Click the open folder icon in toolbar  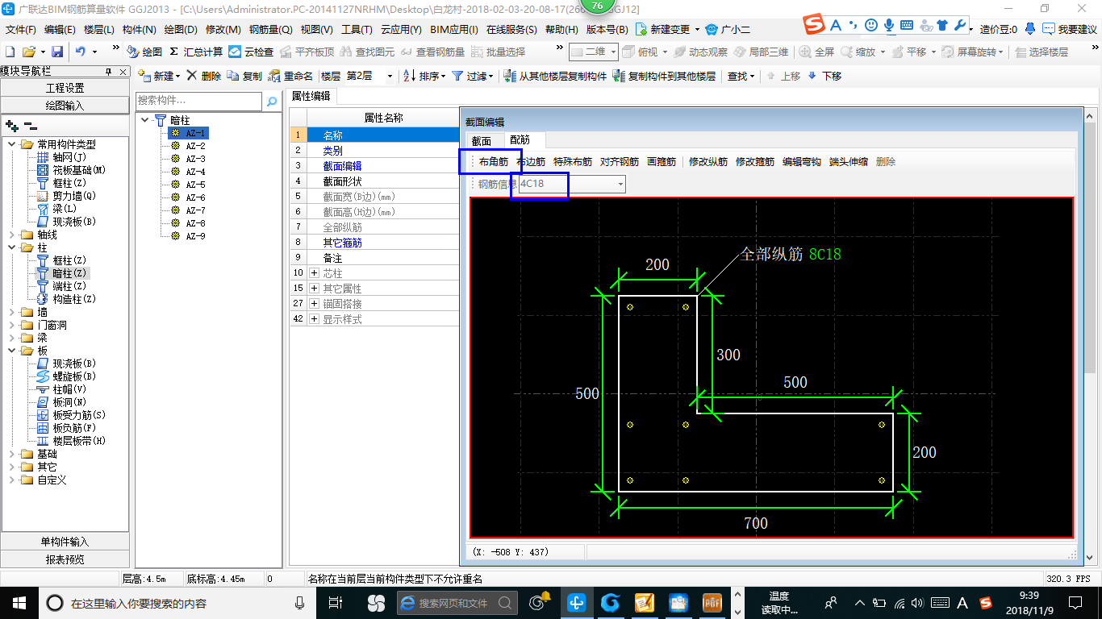(x=28, y=52)
